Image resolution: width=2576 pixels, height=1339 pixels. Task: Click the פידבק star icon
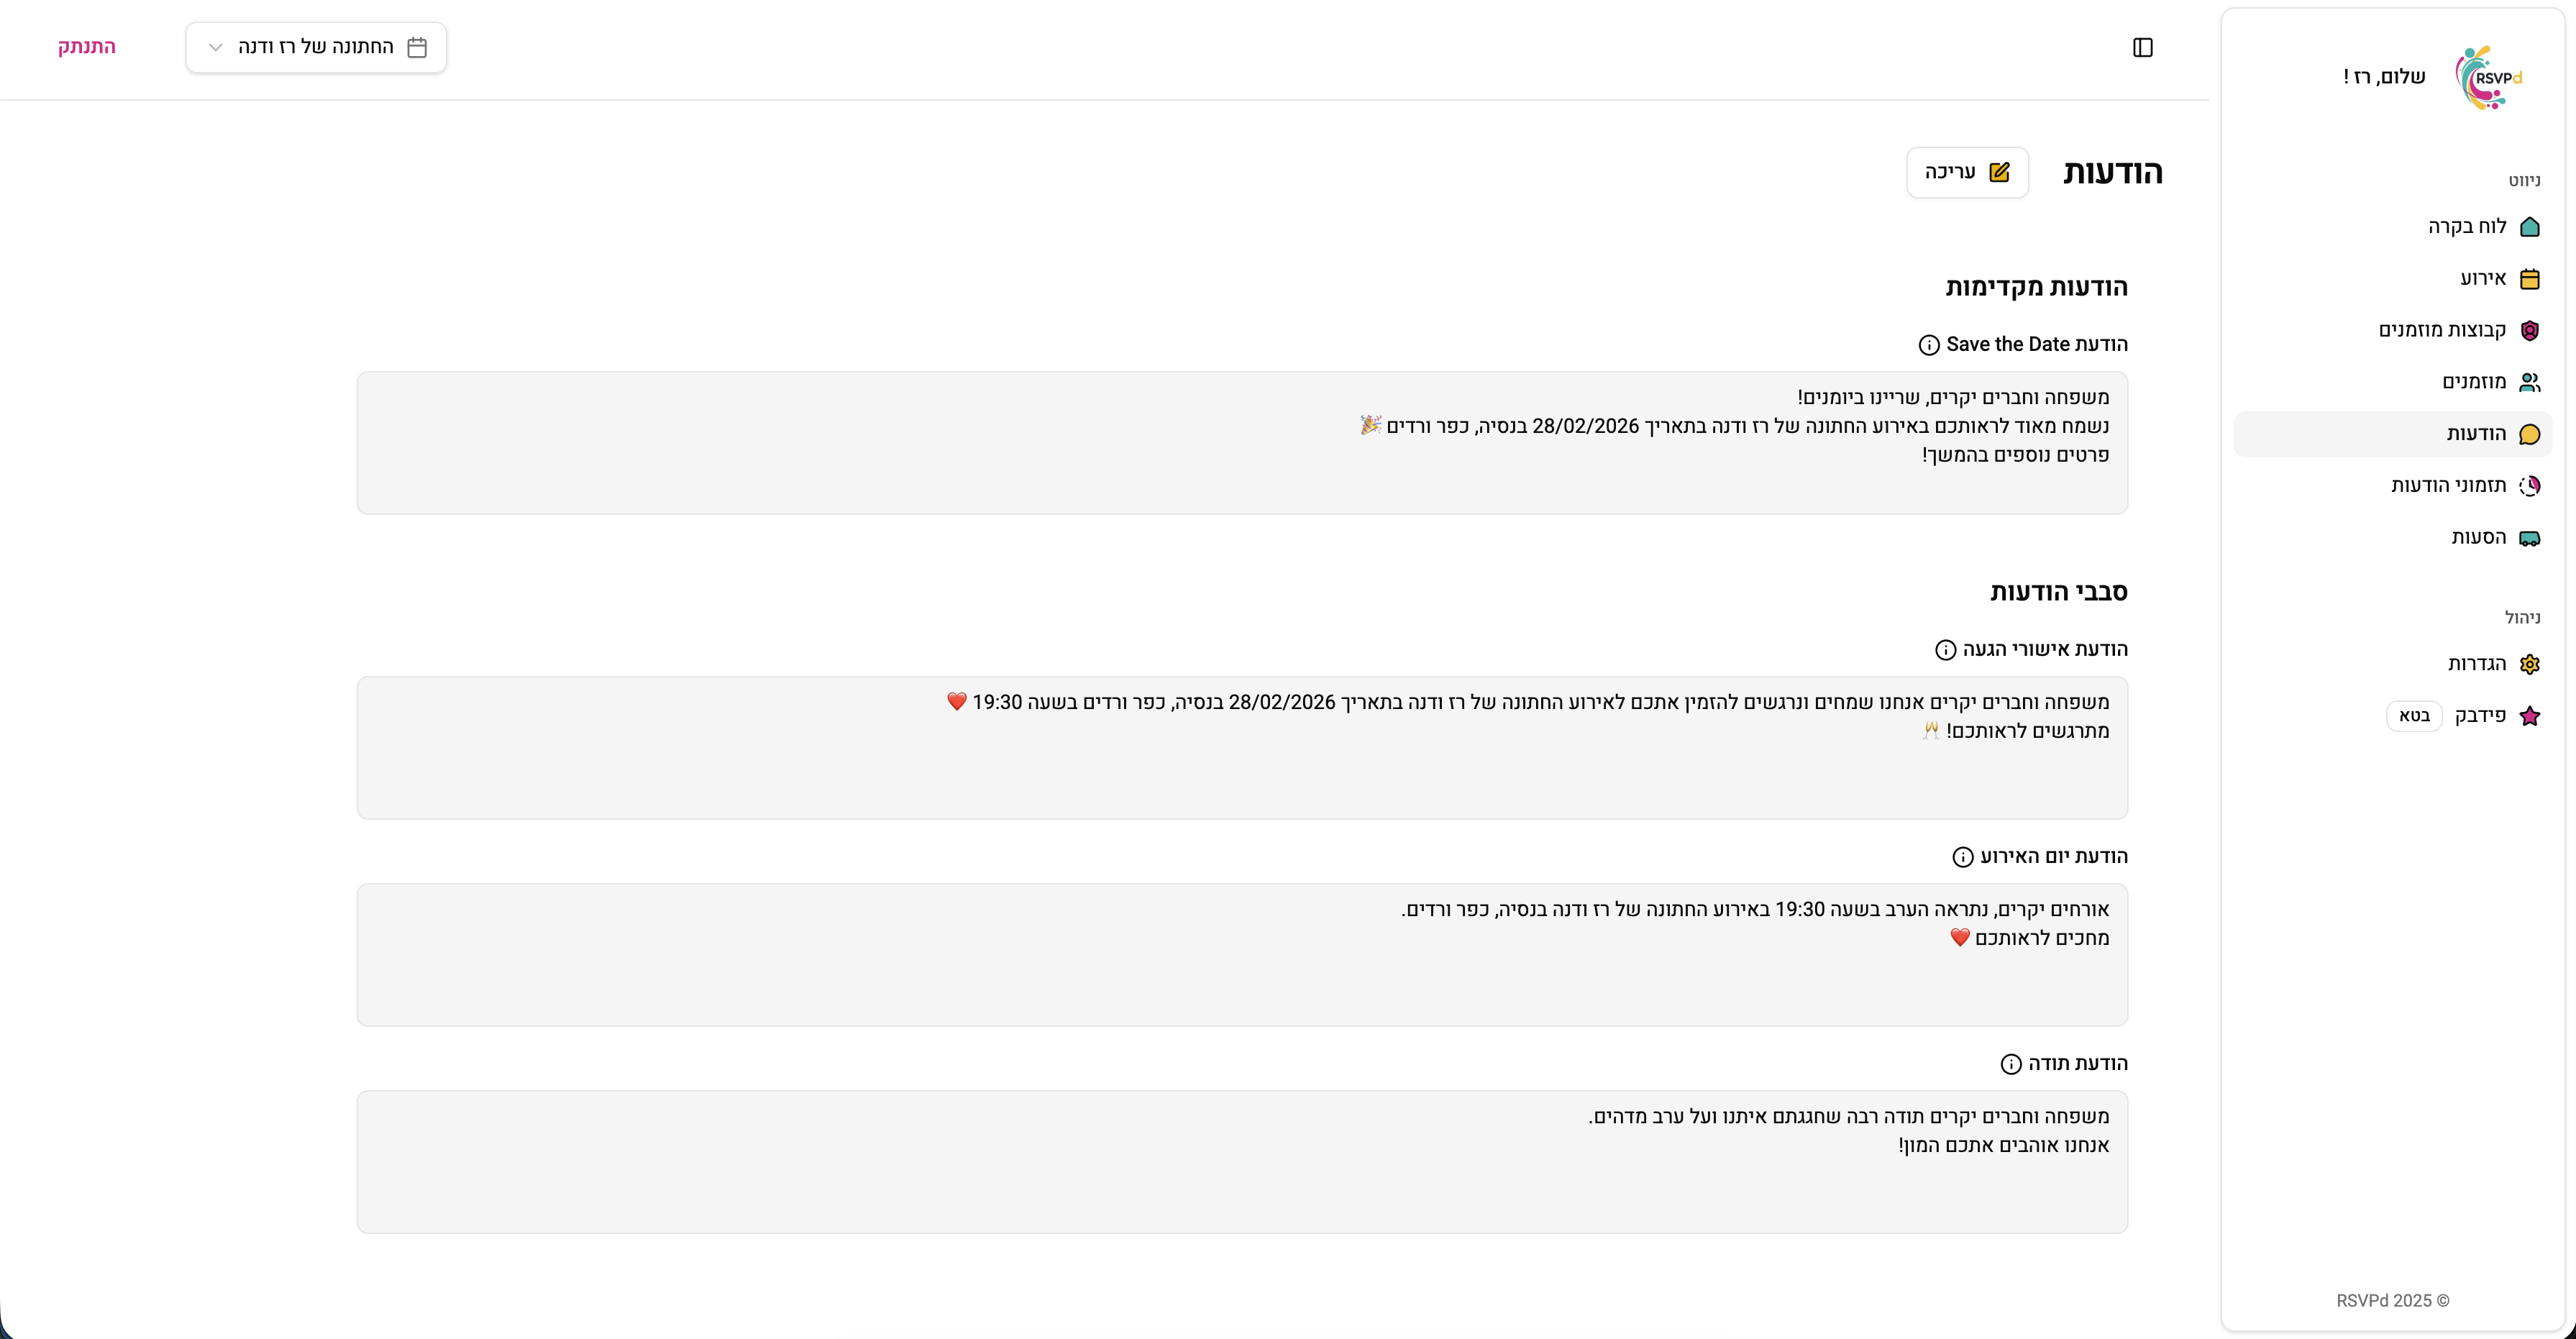point(2529,716)
